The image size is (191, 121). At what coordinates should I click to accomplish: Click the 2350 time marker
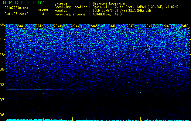pyautogui.click(x=185, y=26)
